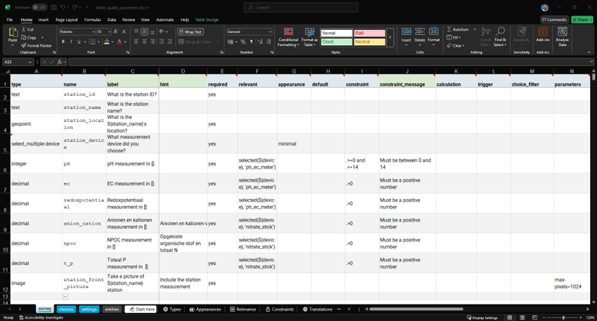Apply the Bad cell style swatch
Screen dimensions: 597x321
(x=369, y=33)
